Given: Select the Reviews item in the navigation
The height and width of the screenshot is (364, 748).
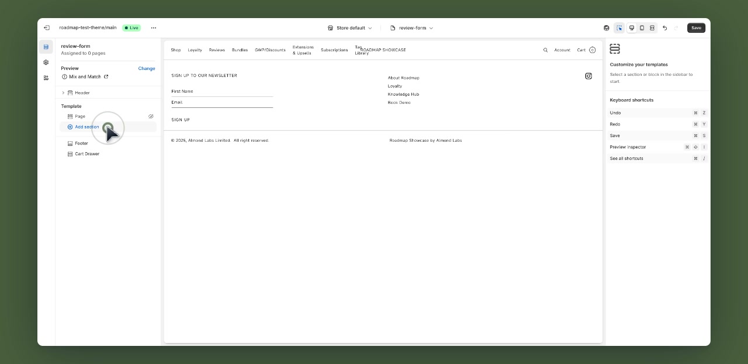Looking at the screenshot, I should click(x=216, y=50).
